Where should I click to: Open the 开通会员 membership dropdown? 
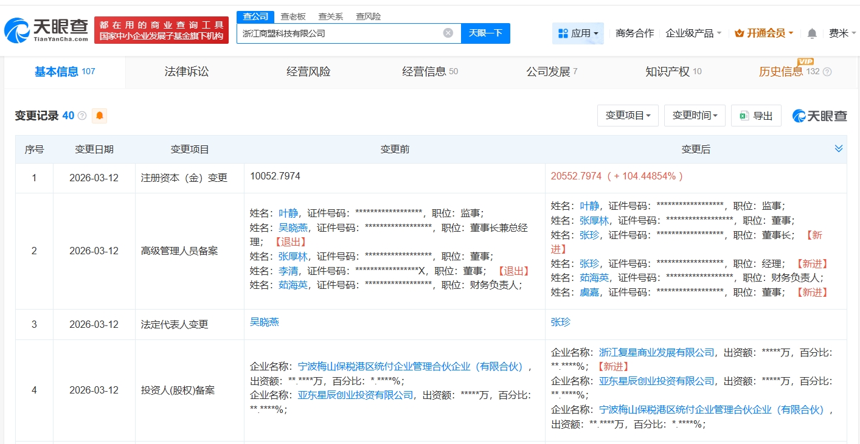[763, 33]
